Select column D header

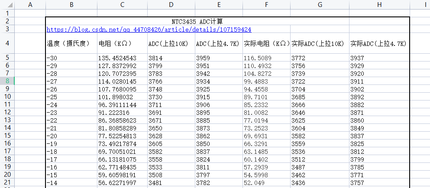point(171,5)
